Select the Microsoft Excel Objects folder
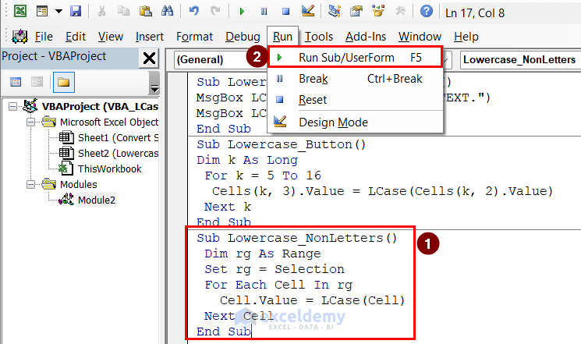This screenshot has height=344, width=581. click(109, 122)
